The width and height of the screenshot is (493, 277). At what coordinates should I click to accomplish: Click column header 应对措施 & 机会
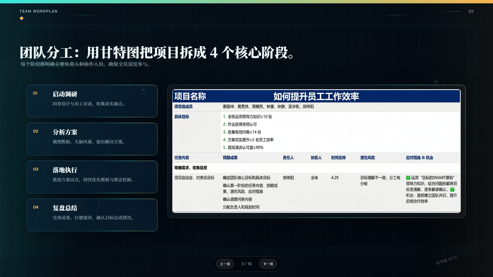click(x=420, y=158)
